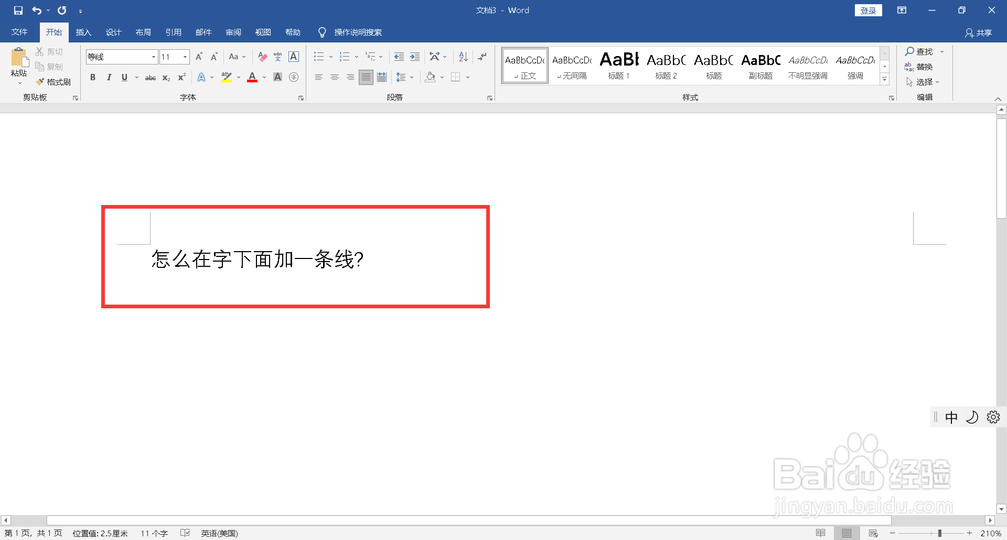The width and height of the screenshot is (1007, 540).
Task: Toggle strikethrough formatting
Action: (151, 77)
